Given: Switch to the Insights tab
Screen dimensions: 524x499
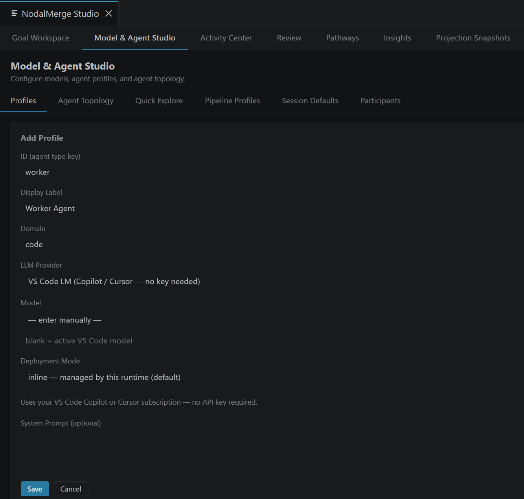Looking at the screenshot, I should [x=397, y=38].
